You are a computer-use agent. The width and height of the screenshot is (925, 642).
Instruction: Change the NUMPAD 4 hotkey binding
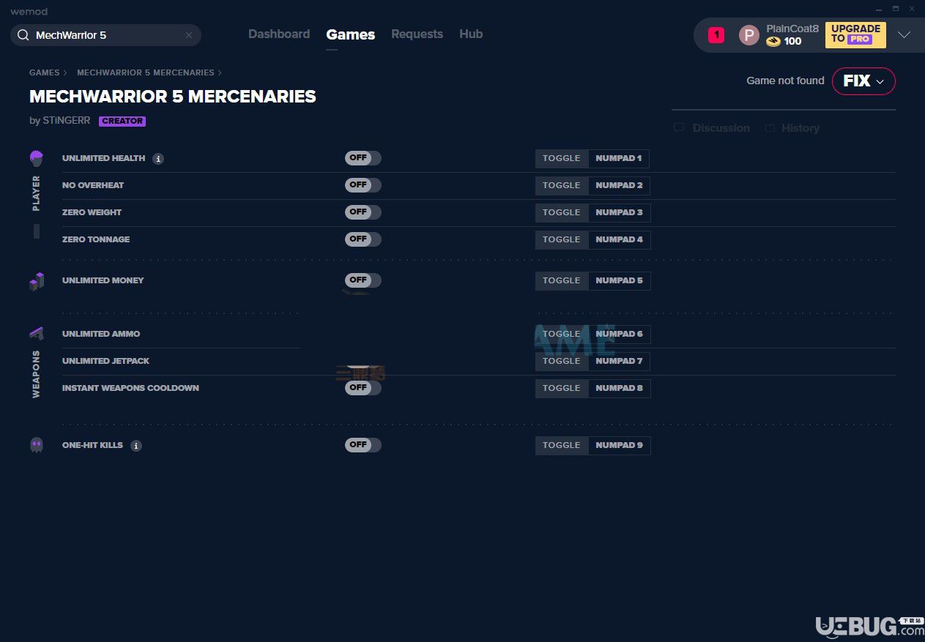620,240
